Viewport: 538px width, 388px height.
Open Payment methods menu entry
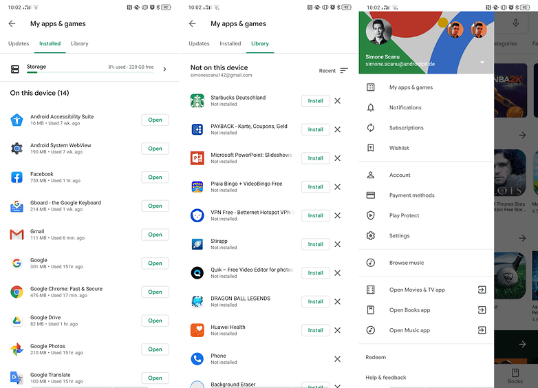426,195
